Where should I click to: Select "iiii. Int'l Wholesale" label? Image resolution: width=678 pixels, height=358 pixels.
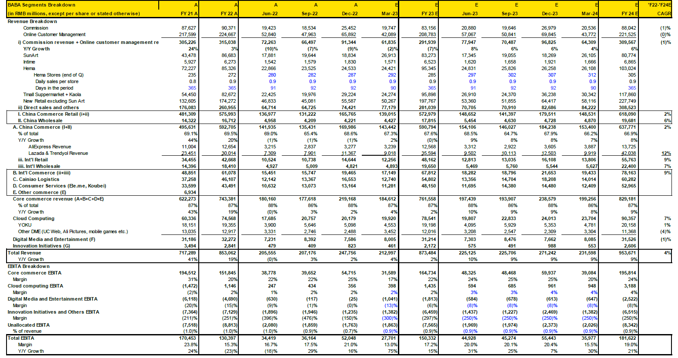point(39,166)
